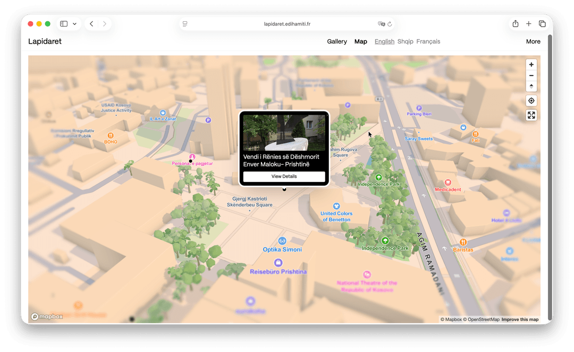The height and width of the screenshot is (352, 574).
Task: Select the BOHO restaurant marker
Action: coord(111,136)
